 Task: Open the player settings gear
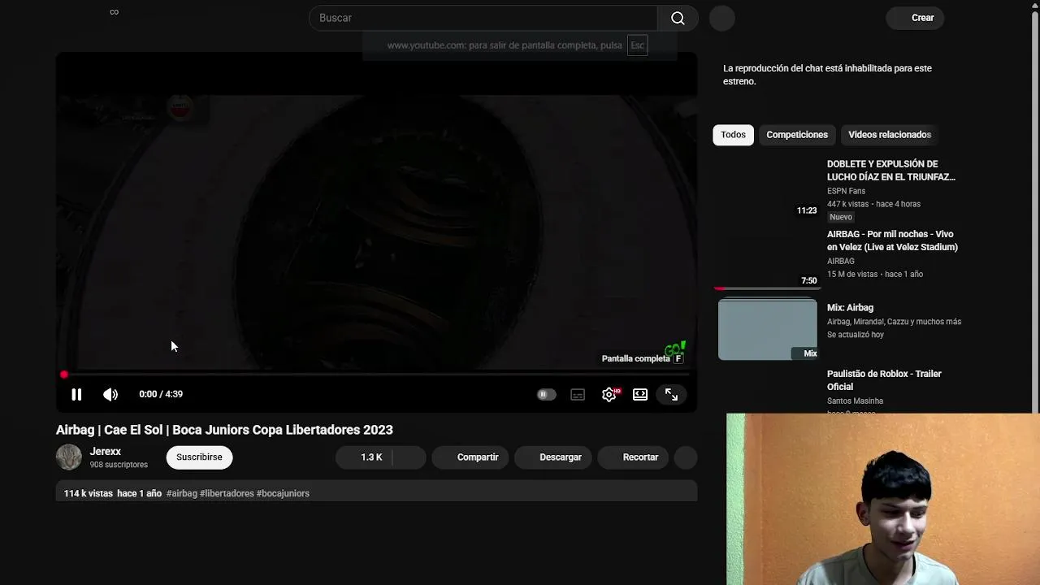click(x=609, y=394)
